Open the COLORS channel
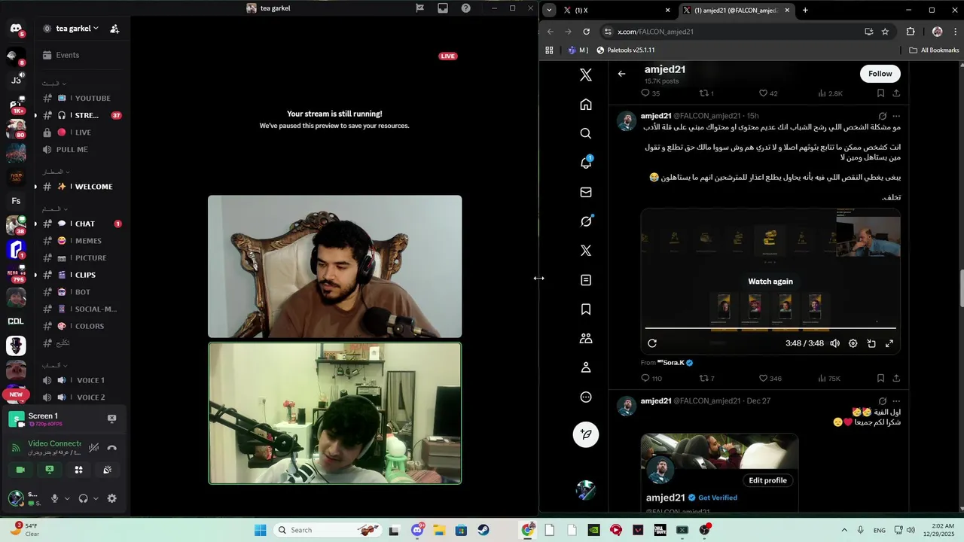 coord(83,326)
